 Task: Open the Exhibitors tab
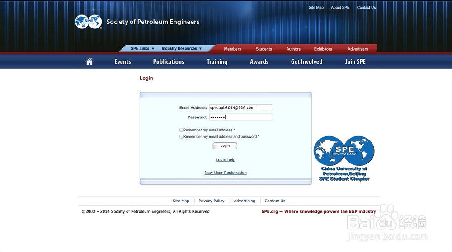[323, 49]
